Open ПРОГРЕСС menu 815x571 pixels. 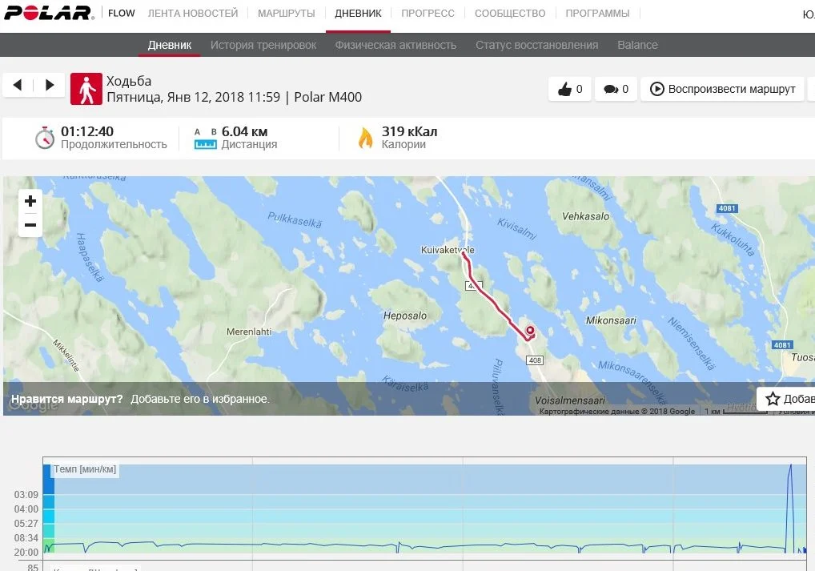[x=428, y=13]
